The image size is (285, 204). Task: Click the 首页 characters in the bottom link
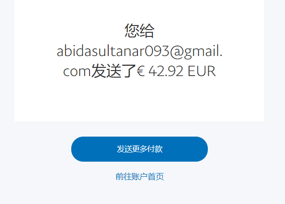156,177
